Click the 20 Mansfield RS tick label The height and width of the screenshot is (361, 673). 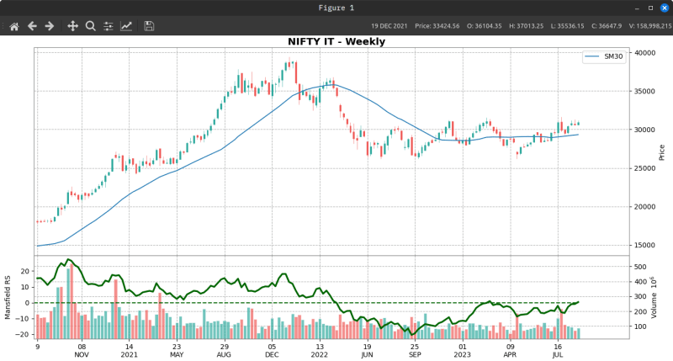[25, 271]
